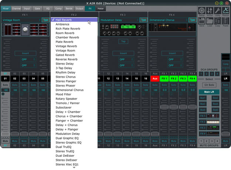The height and width of the screenshot is (170, 231).
Task: Mute channel 03
Action: click(x=24, y=141)
